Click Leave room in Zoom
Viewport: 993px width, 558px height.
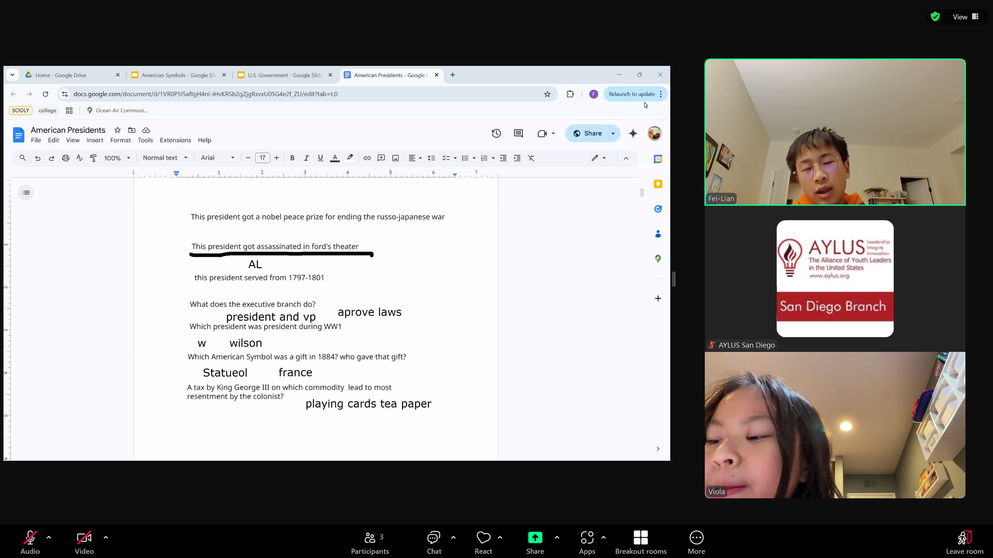click(964, 542)
